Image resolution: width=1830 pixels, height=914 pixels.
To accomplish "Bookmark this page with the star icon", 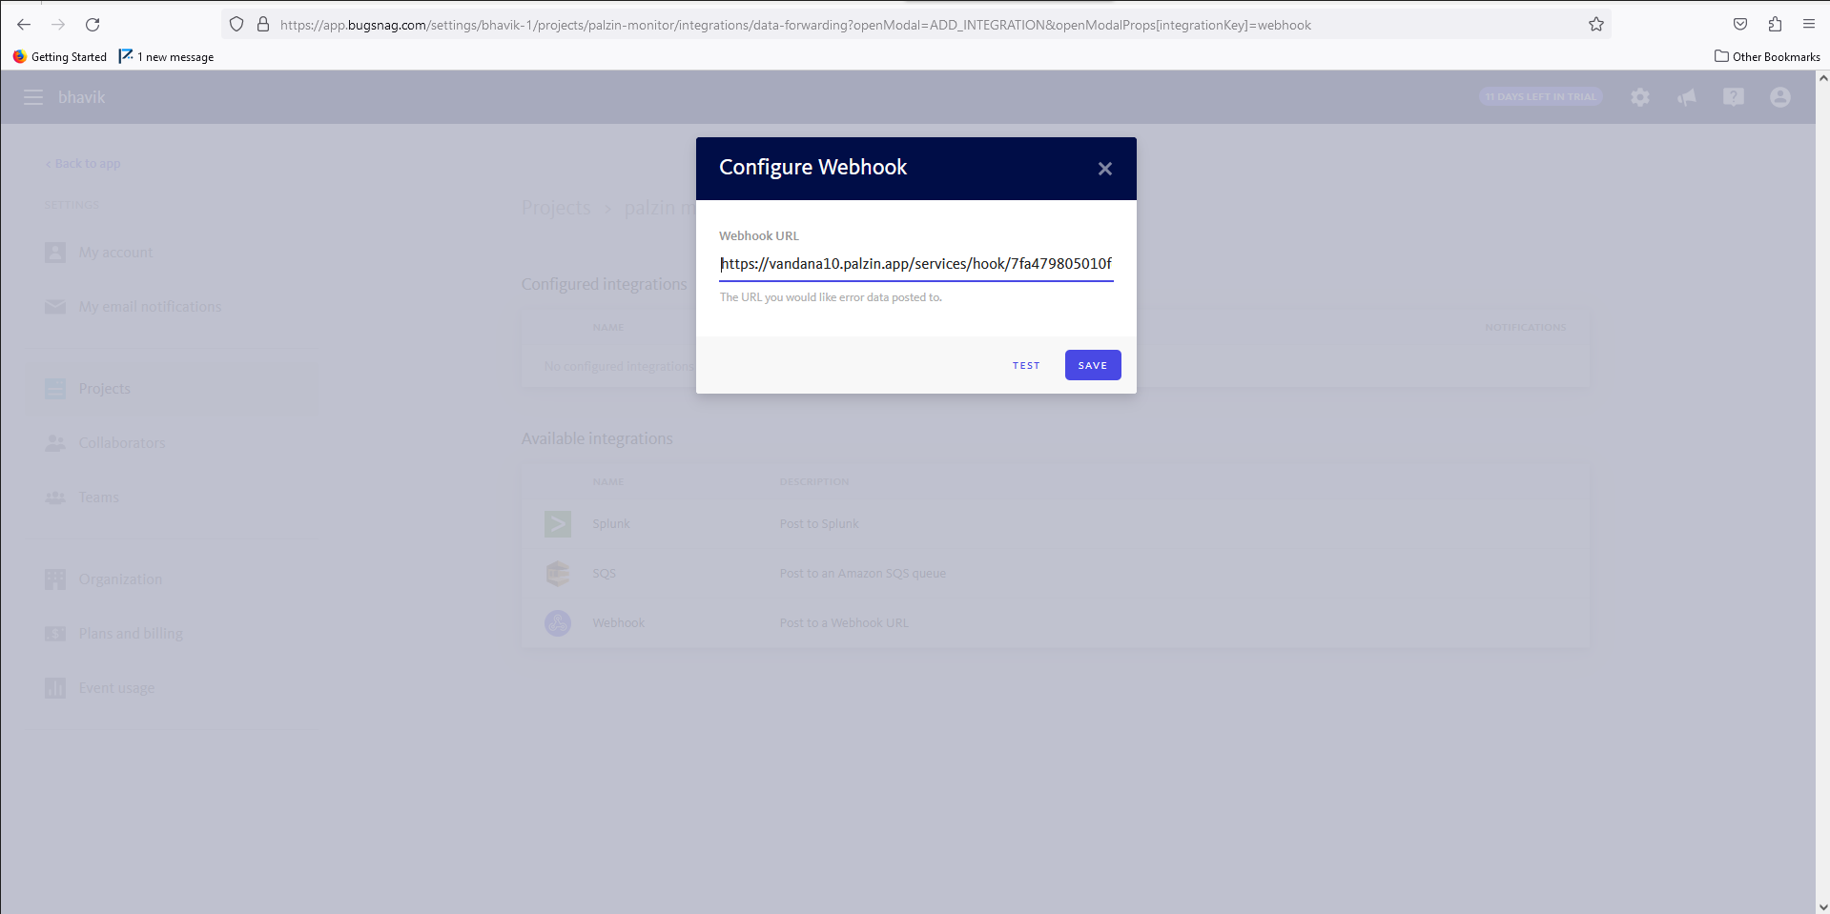I will (1595, 25).
